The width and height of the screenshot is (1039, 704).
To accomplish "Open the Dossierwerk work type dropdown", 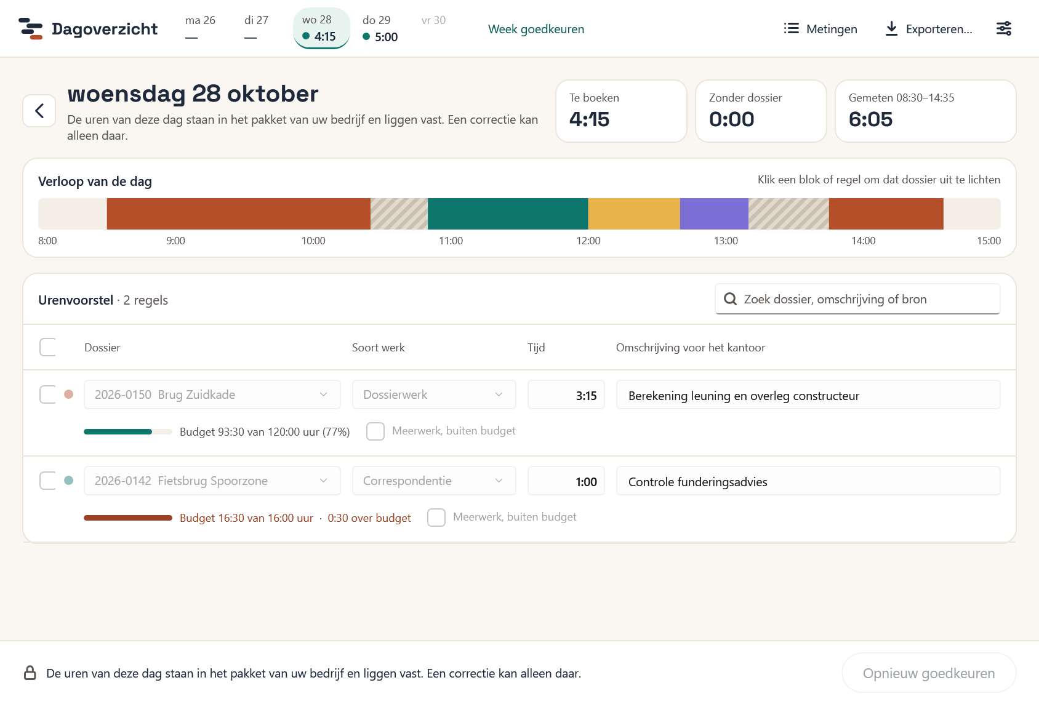I will (434, 394).
